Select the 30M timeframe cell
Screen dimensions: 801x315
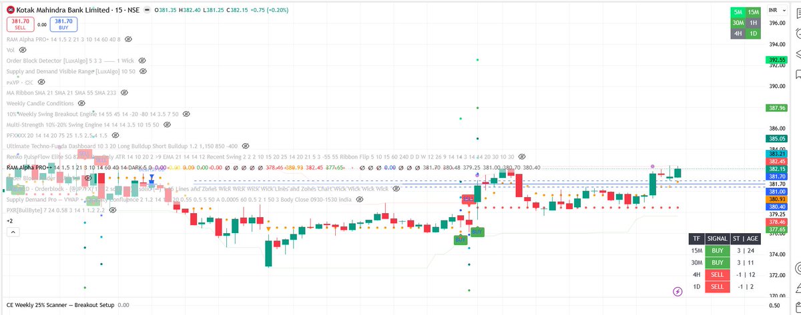point(739,23)
